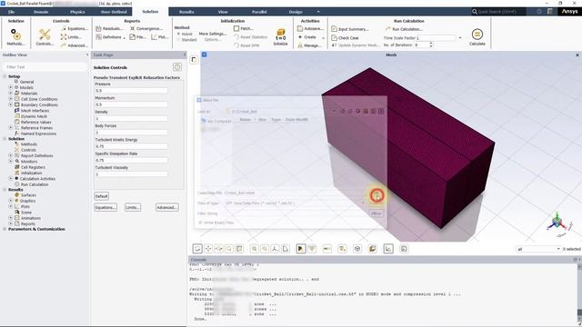The height and width of the screenshot is (327, 582).
Task: Open Advanced in ribbon Controls group
Action: 75,45
